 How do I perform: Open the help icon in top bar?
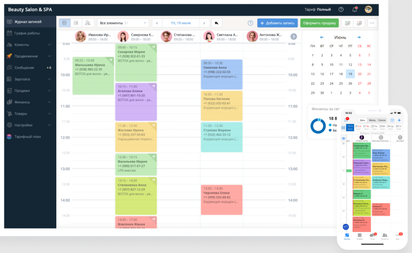(341, 10)
